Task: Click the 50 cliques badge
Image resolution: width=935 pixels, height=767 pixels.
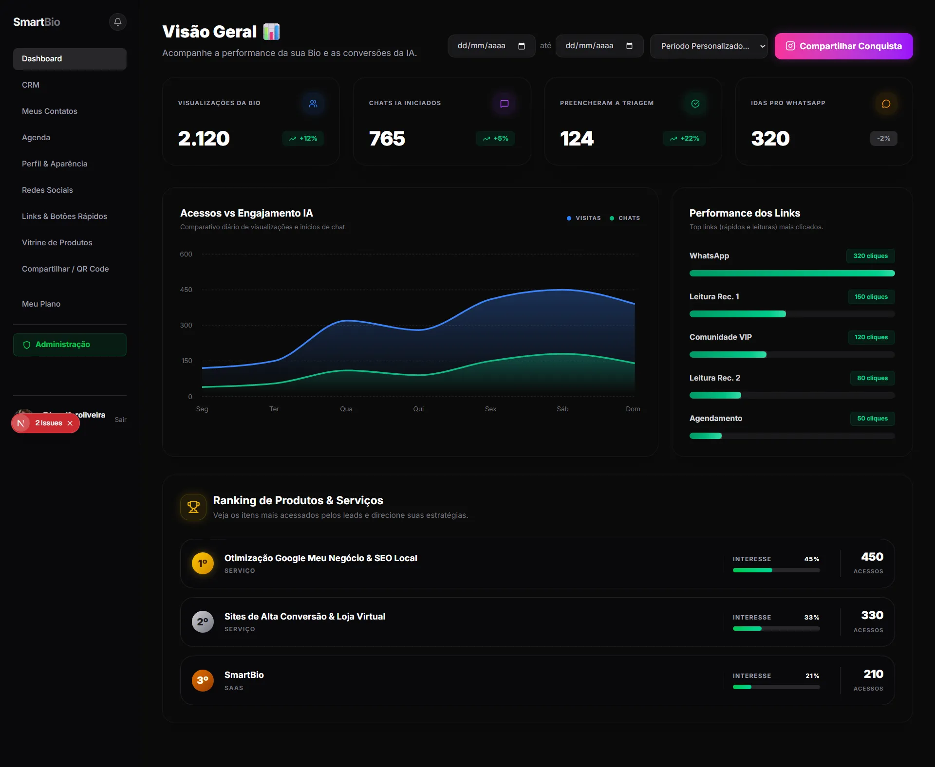Action: click(x=873, y=419)
